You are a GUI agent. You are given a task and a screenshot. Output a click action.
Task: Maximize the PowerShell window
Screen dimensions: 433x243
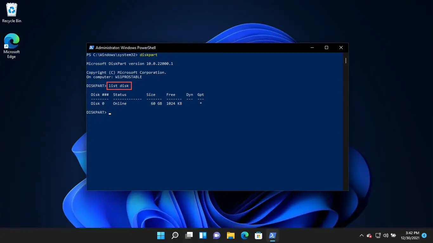click(x=326, y=48)
